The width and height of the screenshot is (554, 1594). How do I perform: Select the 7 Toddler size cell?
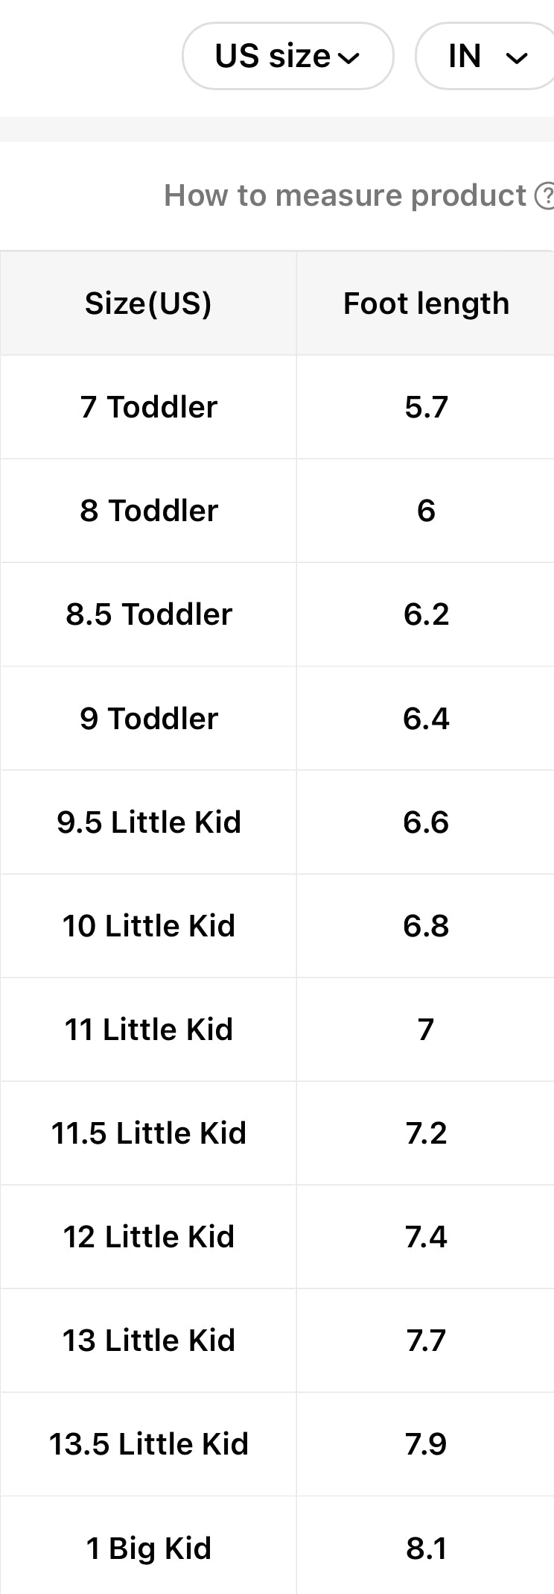pyautogui.click(x=149, y=407)
